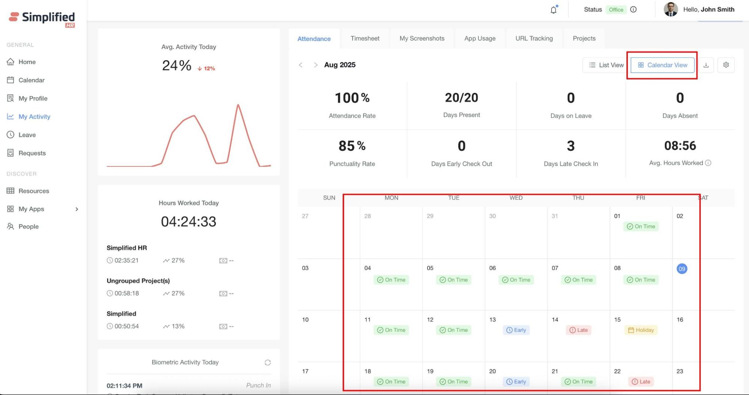Select the URL Tracking tab
749x395 pixels.
tap(534, 39)
